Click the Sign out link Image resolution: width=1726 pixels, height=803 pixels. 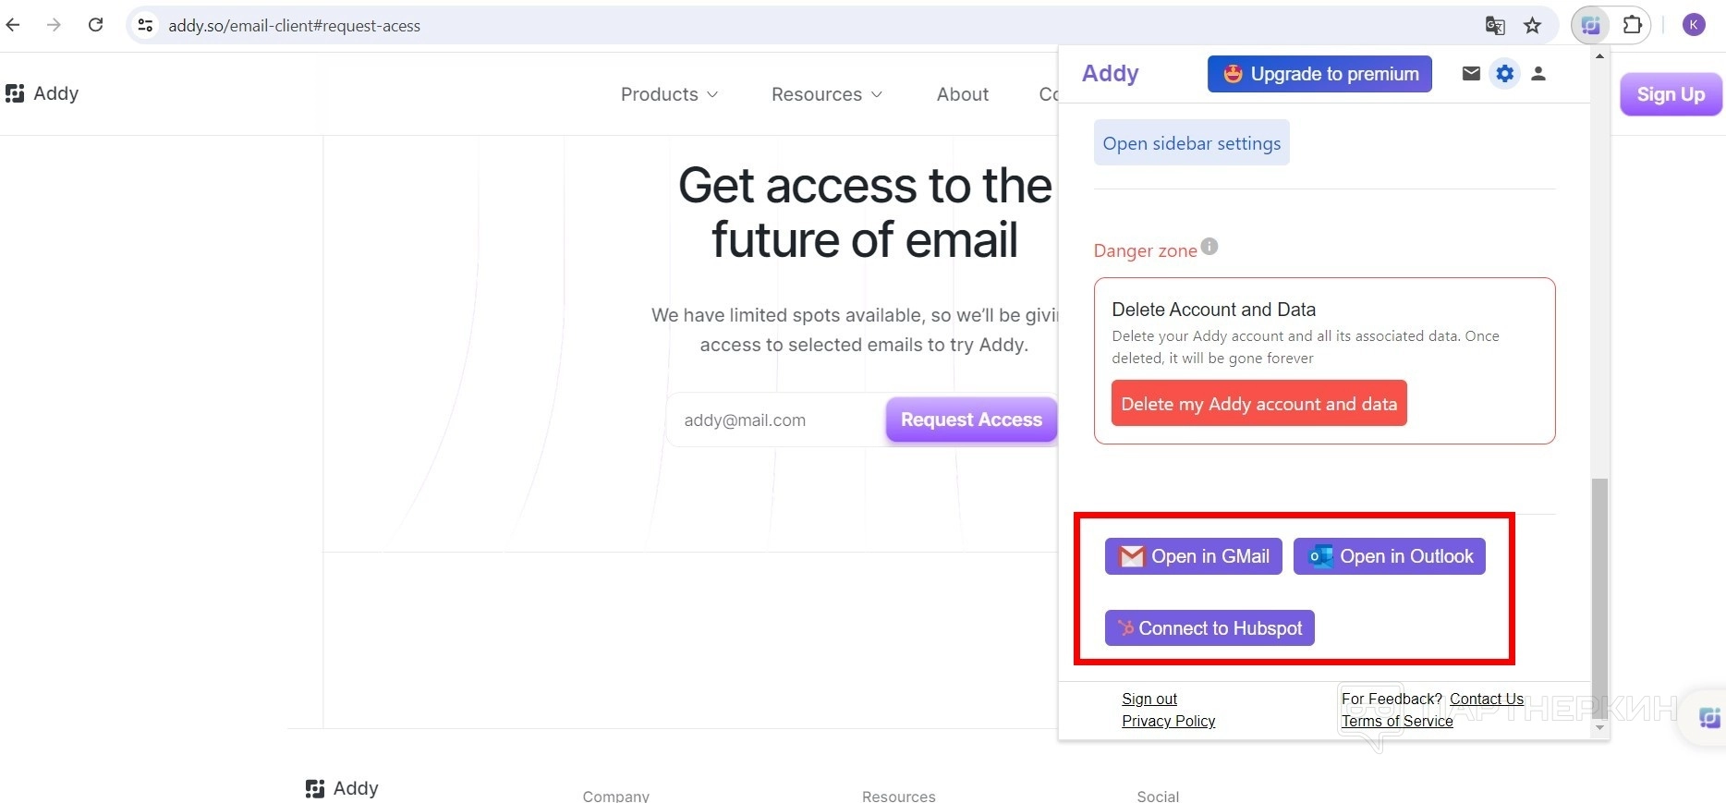(1149, 699)
